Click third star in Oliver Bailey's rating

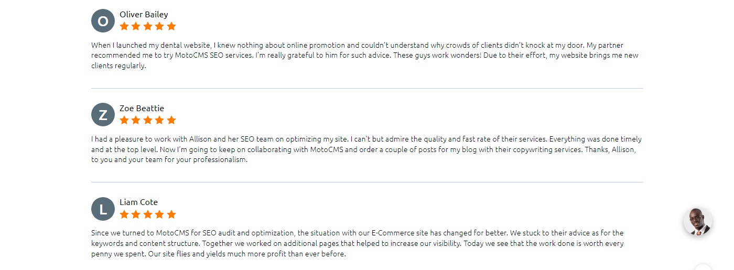click(148, 26)
